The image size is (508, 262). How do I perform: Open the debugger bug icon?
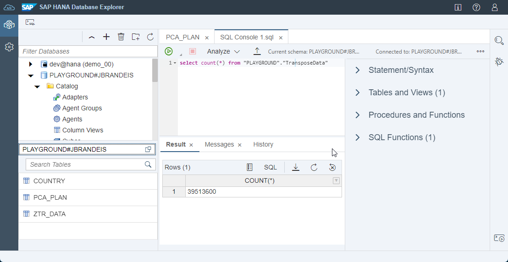(499, 61)
